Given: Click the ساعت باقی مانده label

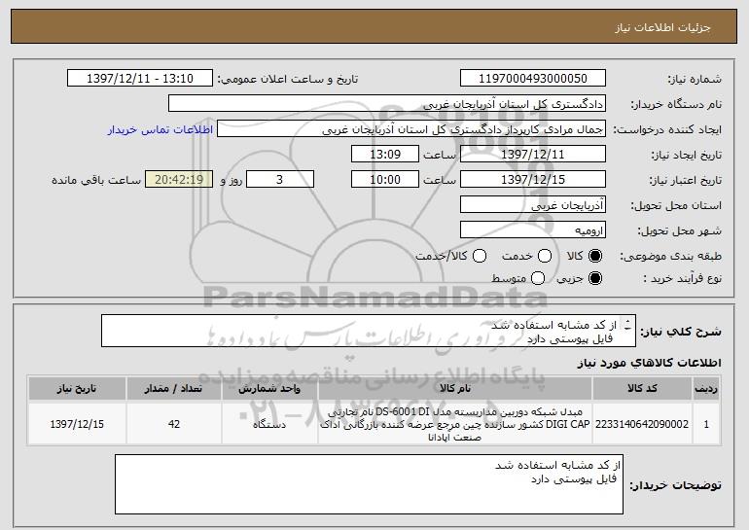Looking at the screenshot, I should [x=96, y=180].
